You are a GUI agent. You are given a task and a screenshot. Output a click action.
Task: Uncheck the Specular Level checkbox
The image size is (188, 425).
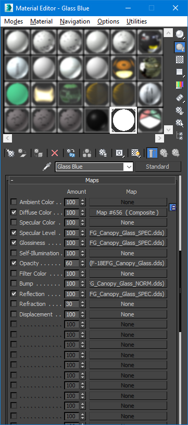tap(14, 232)
